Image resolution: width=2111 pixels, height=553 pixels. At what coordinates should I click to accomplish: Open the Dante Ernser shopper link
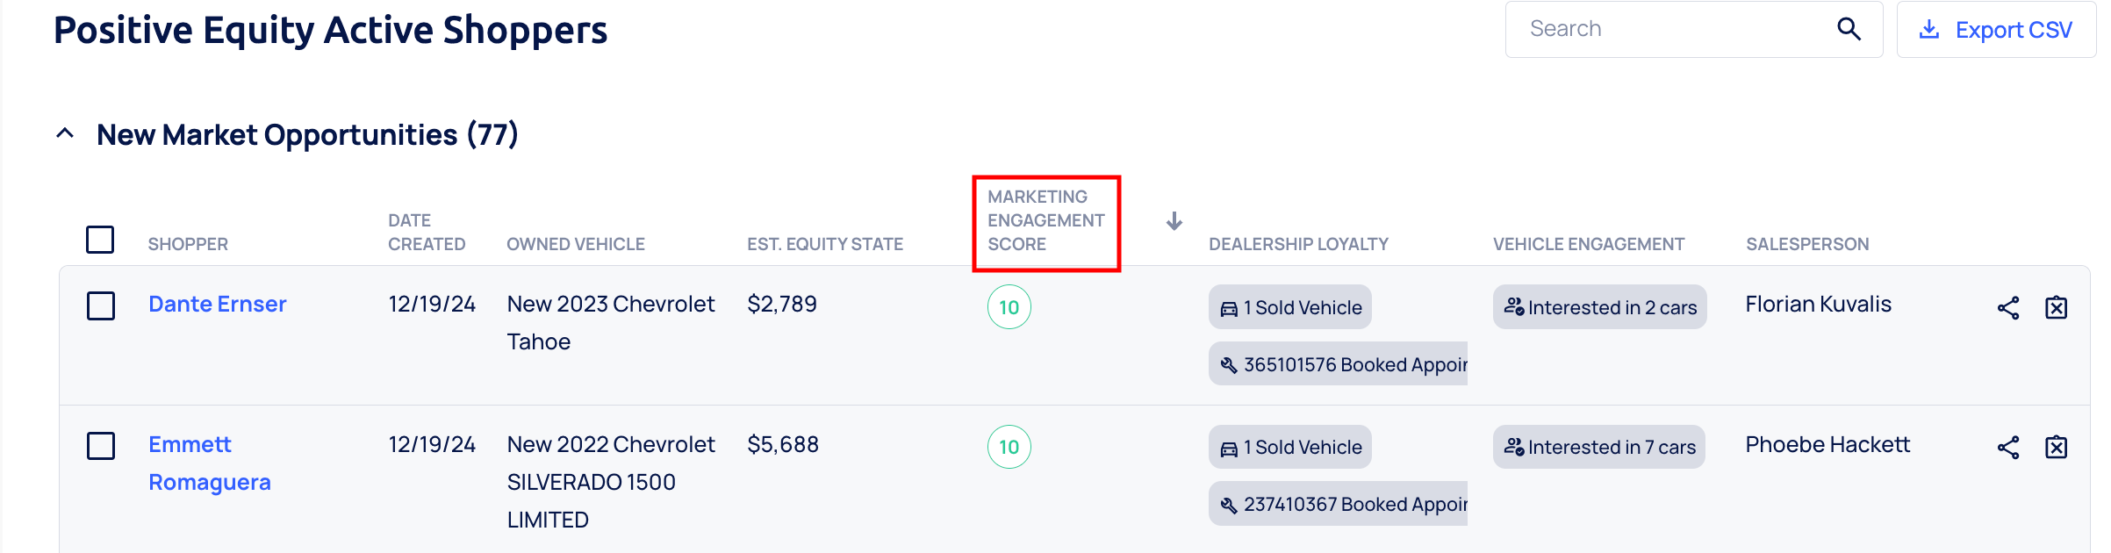[x=217, y=305]
